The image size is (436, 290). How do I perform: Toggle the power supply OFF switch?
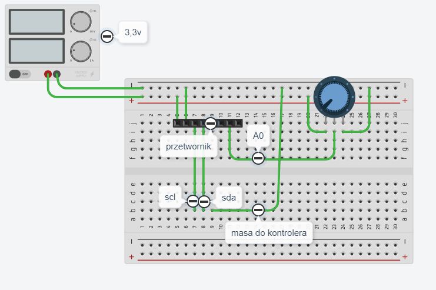pyautogui.click(x=19, y=74)
